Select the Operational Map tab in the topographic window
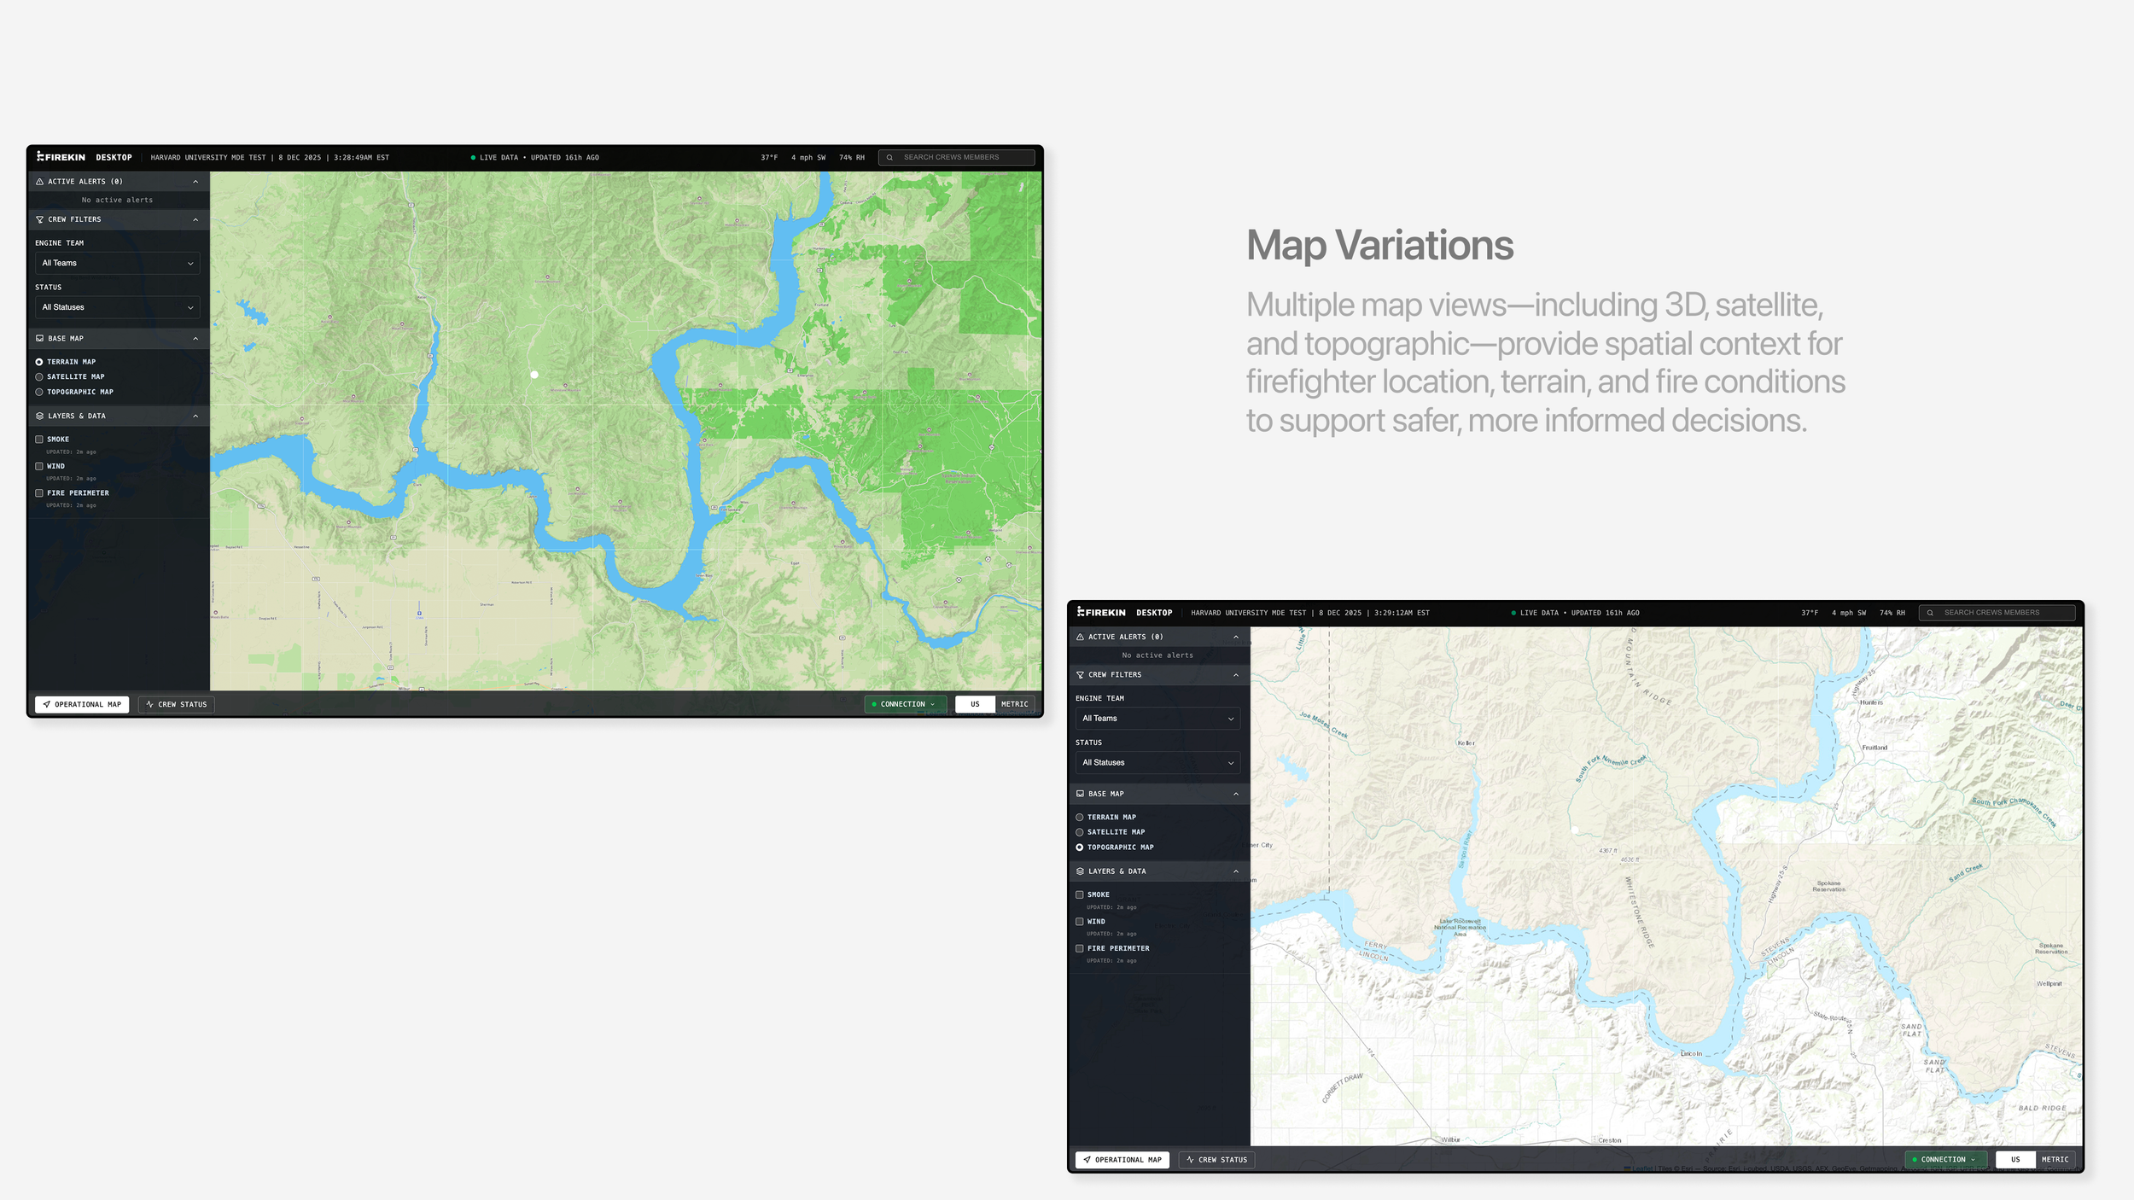 (1122, 1159)
